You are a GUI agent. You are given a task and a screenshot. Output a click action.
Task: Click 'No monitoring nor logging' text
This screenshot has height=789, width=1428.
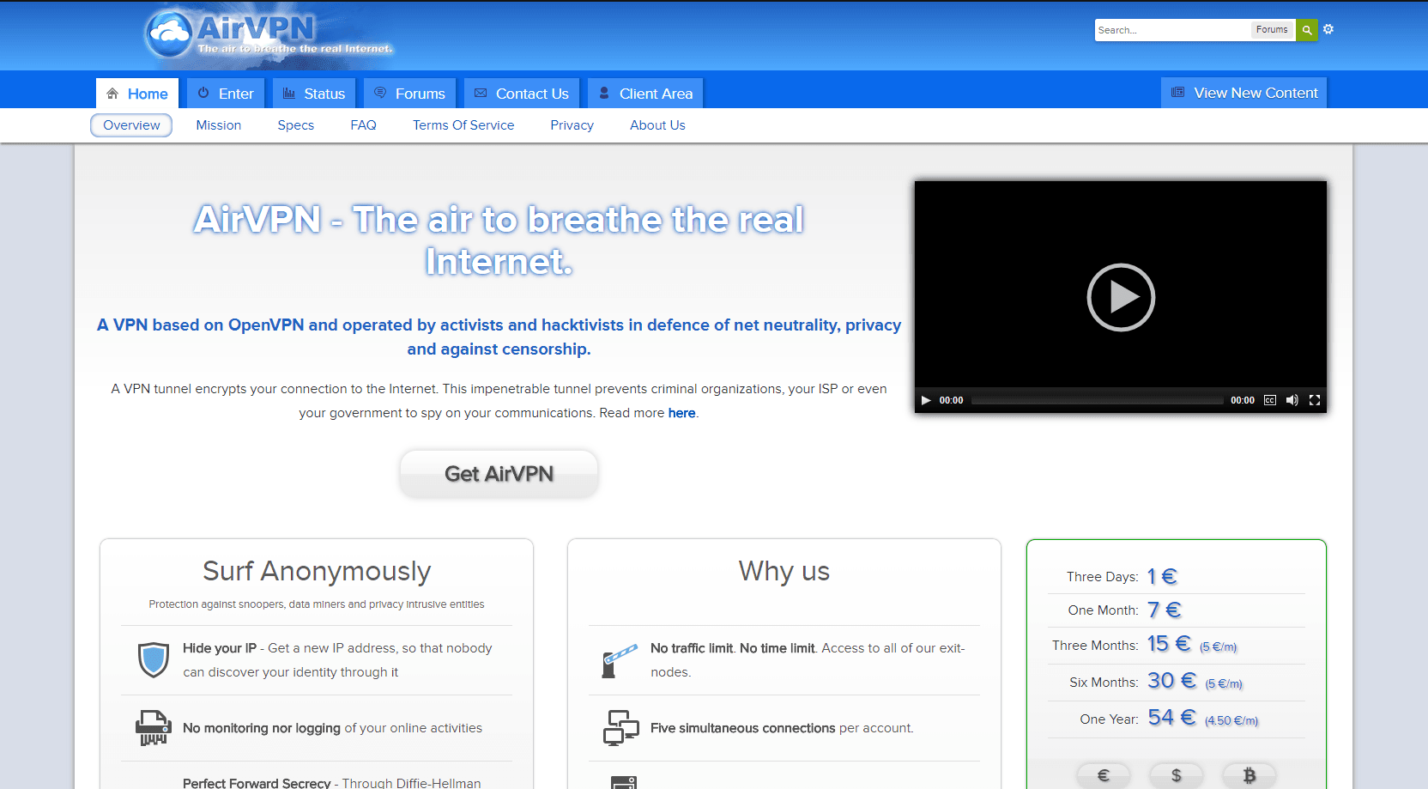(262, 728)
